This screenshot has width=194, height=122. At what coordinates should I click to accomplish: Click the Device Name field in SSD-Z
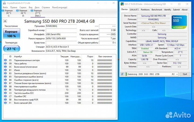coord(153,16)
